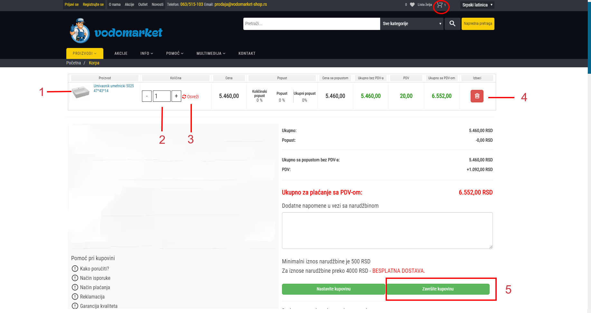Open Sve kategorije dropdown

411,24
